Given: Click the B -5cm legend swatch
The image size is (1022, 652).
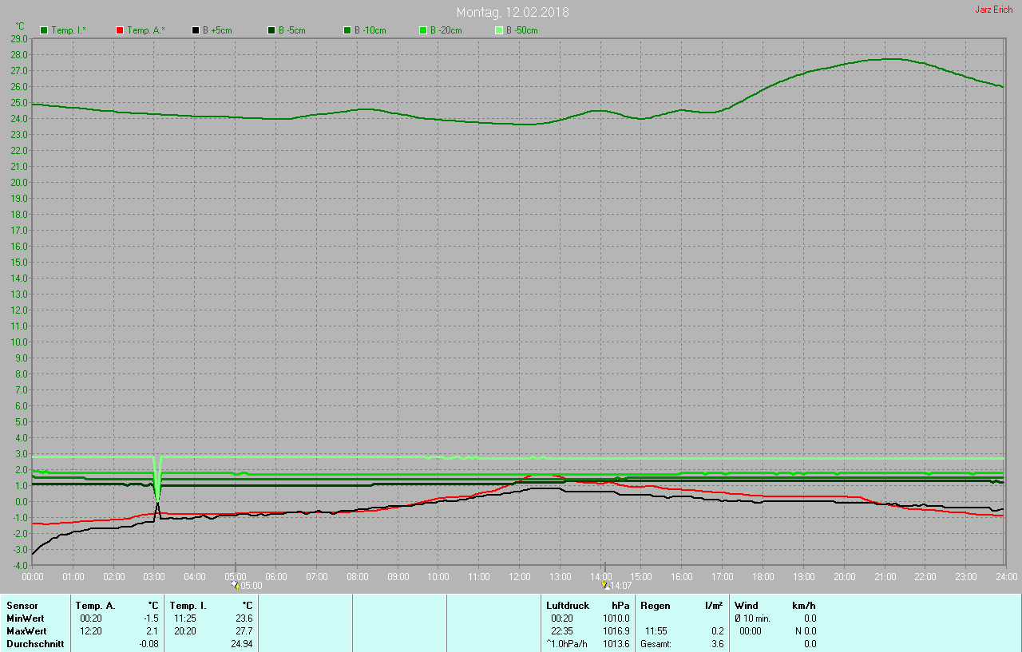Looking at the screenshot, I should 271,30.
